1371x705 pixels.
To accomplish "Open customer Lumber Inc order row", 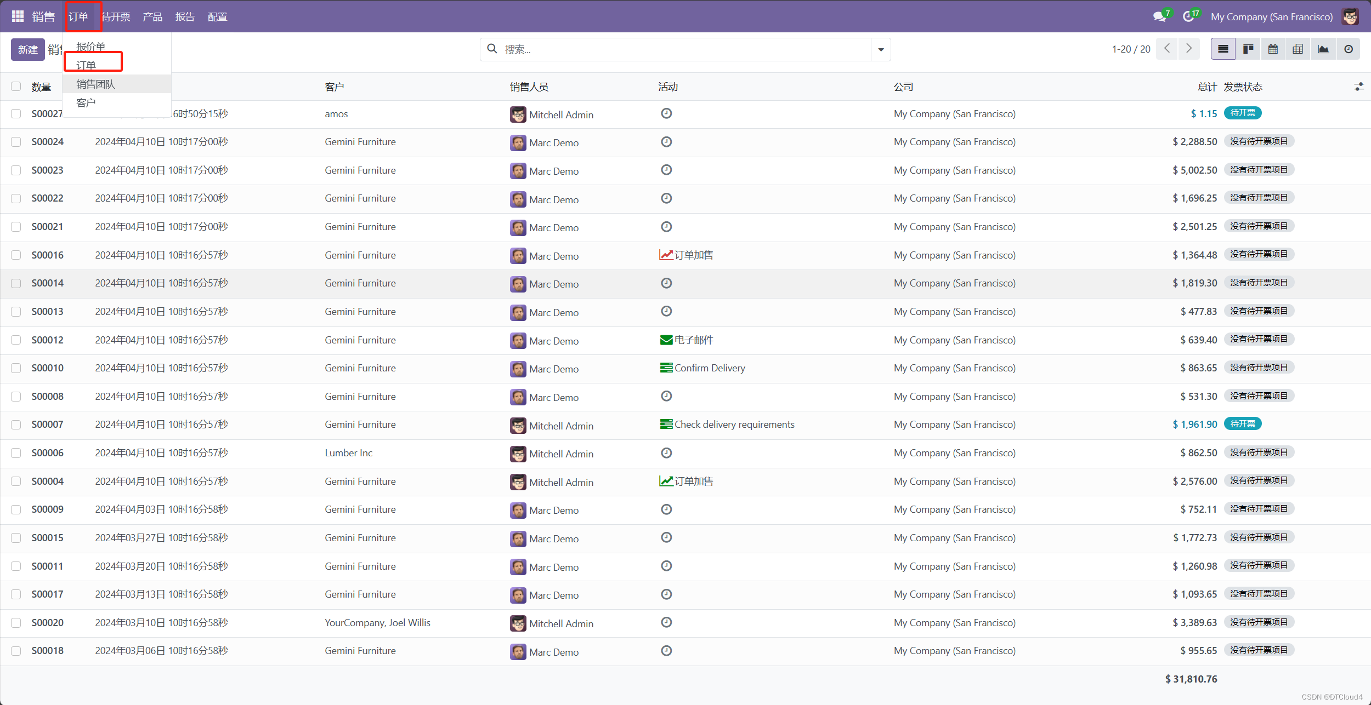I will 348,453.
